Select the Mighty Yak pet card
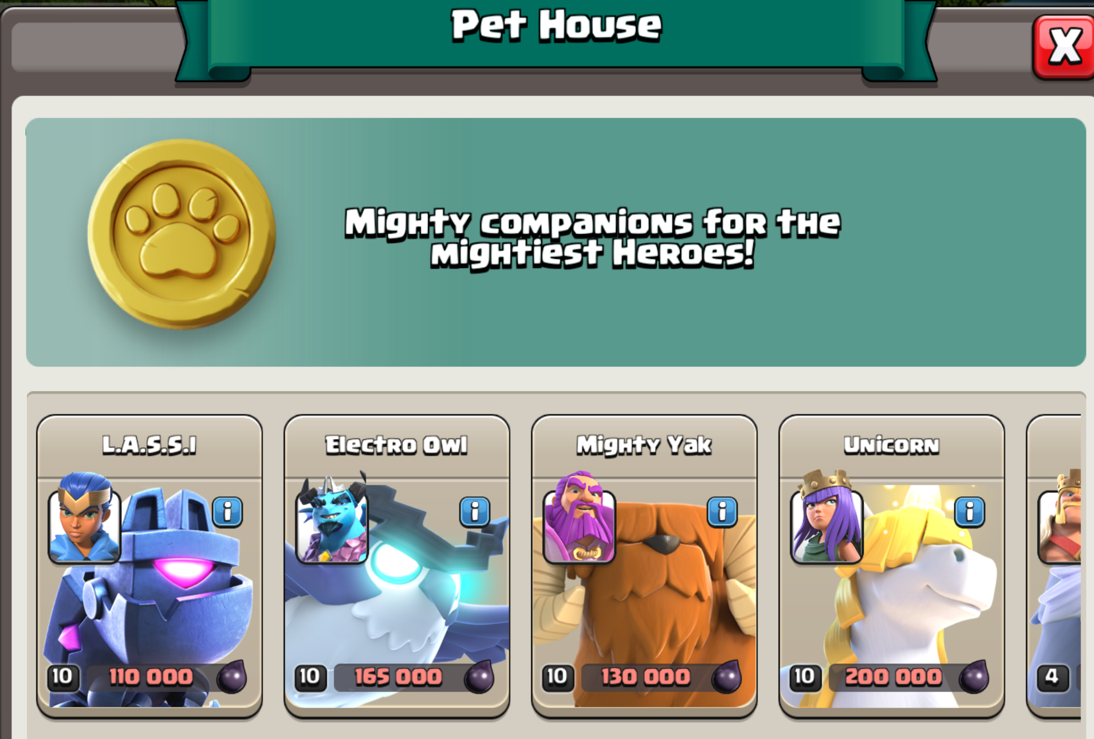Image resolution: width=1094 pixels, height=739 pixels. 644,567
